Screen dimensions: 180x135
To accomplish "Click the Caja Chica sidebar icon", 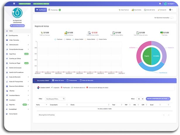I will click(7, 54).
